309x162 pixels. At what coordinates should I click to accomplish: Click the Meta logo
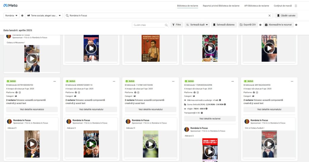pos(10,6)
